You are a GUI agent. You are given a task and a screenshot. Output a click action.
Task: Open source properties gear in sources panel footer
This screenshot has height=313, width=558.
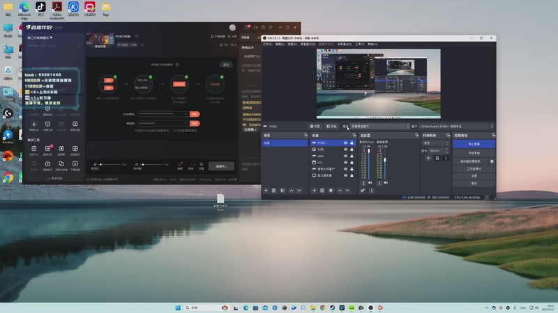[331, 191]
